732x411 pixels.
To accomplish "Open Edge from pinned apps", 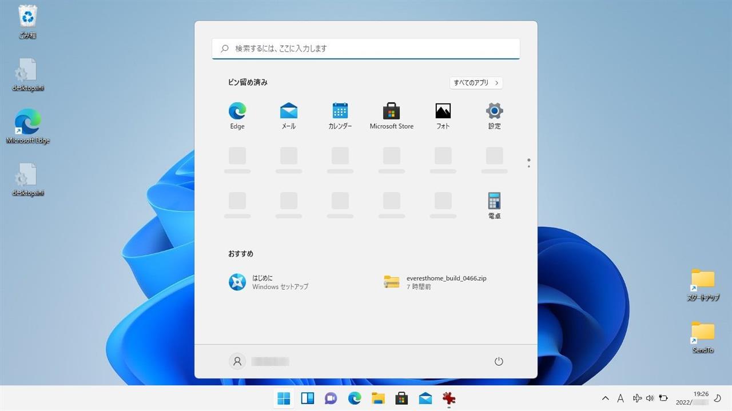I will [x=237, y=116].
